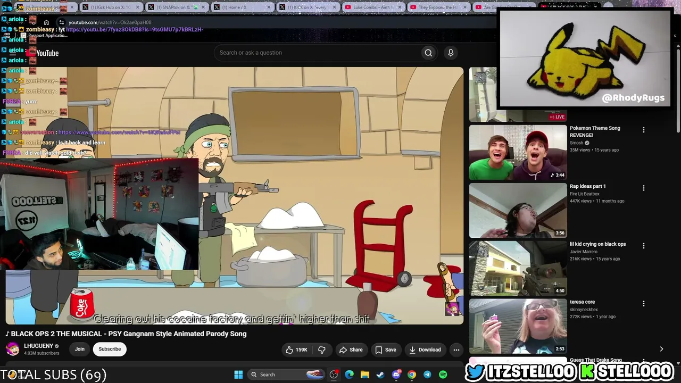Open OBS Studio from the taskbar
Screen dimensions: 681x383
[334, 374]
